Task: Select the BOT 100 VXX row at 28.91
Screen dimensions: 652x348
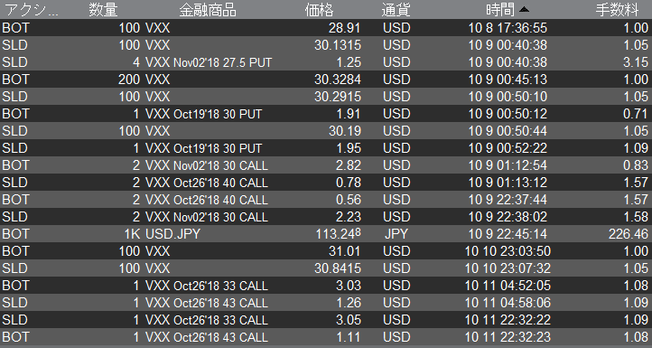Action: [326, 28]
